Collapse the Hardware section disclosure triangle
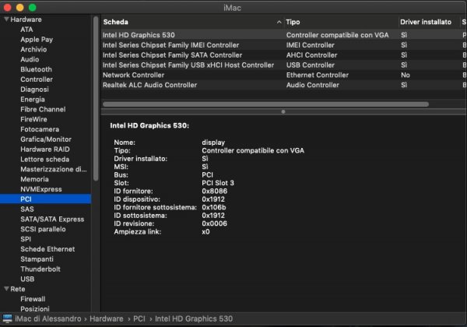Image resolution: width=467 pixels, height=327 pixels. coord(6,19)
